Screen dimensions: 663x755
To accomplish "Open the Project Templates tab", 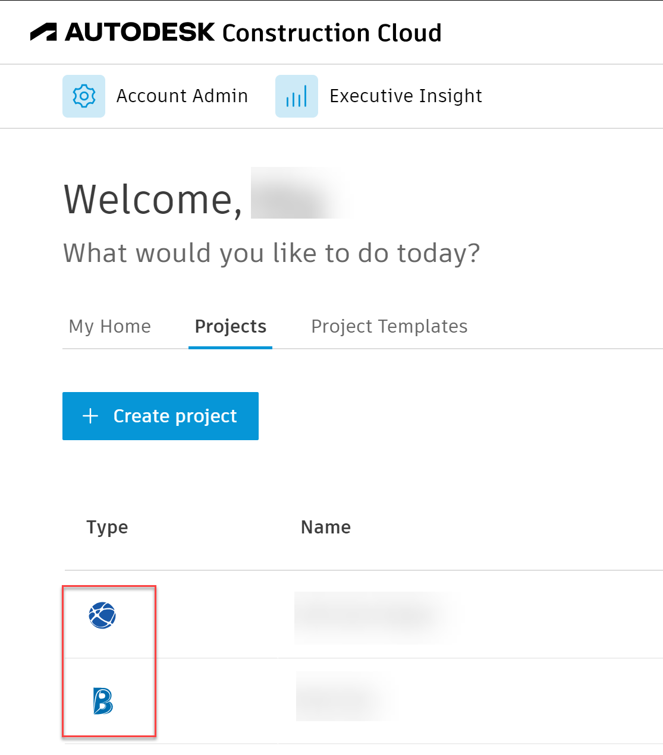I will pos(389,327).
